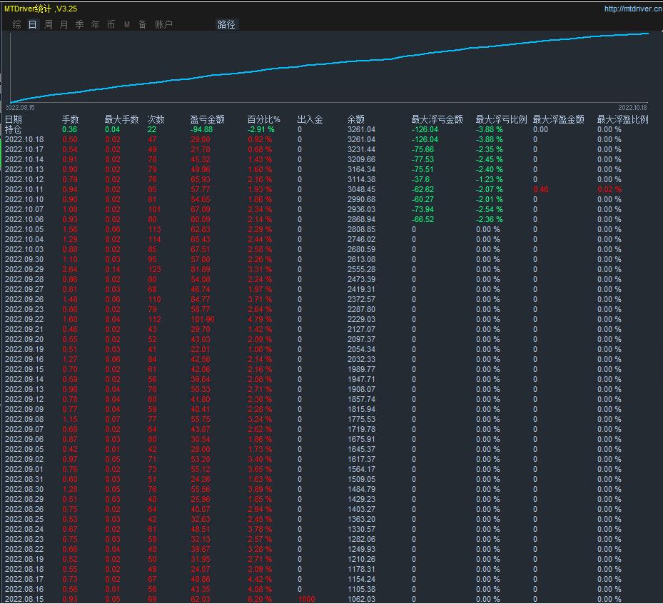Click the 日期 column header

(13, 119)
